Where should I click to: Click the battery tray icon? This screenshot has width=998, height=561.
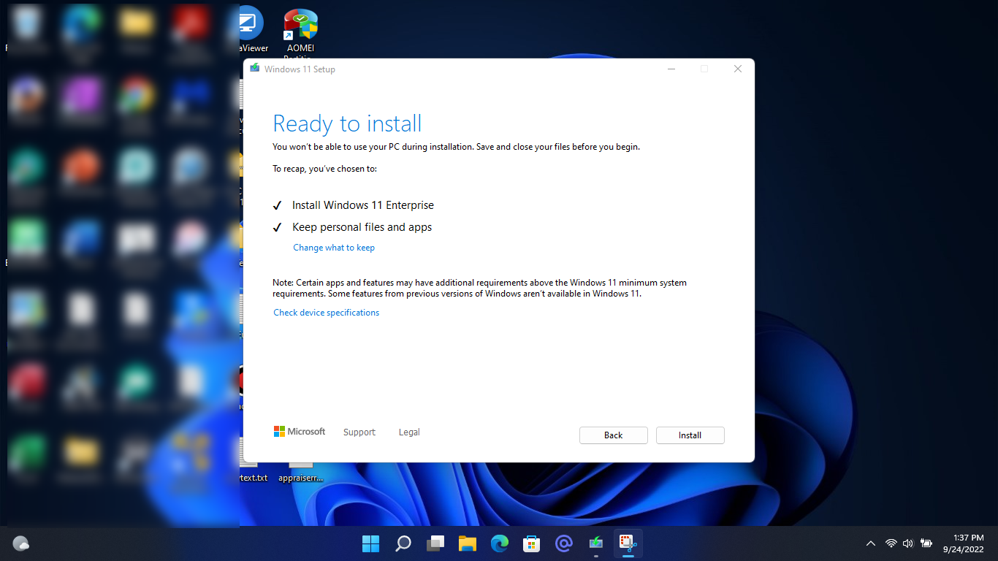tap(926, 543)
